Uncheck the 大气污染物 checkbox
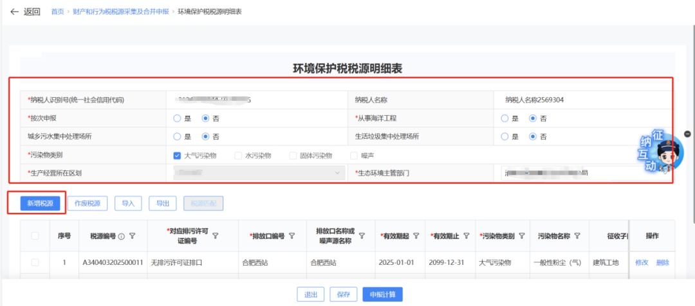695x306 pixels. click(x=177, y=156)
